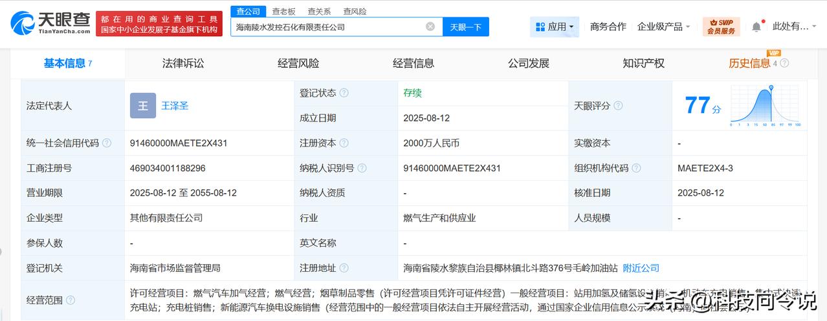Click the industry value 燃气生产和供应业
This screenshot has height=321, width=827.
439,218
